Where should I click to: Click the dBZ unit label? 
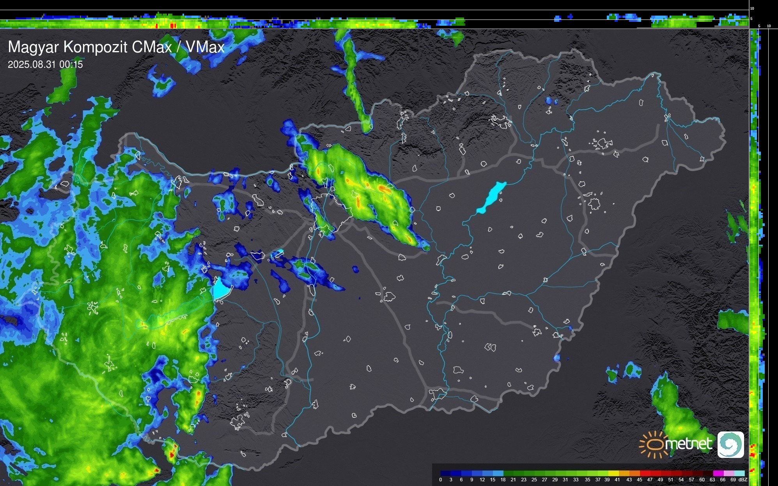pos(743,480)
